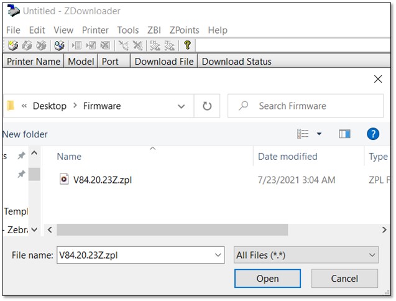Click the grayed ZPL toolbar icon
Viewport: 396px width, 301px height.
coord(170,45)
